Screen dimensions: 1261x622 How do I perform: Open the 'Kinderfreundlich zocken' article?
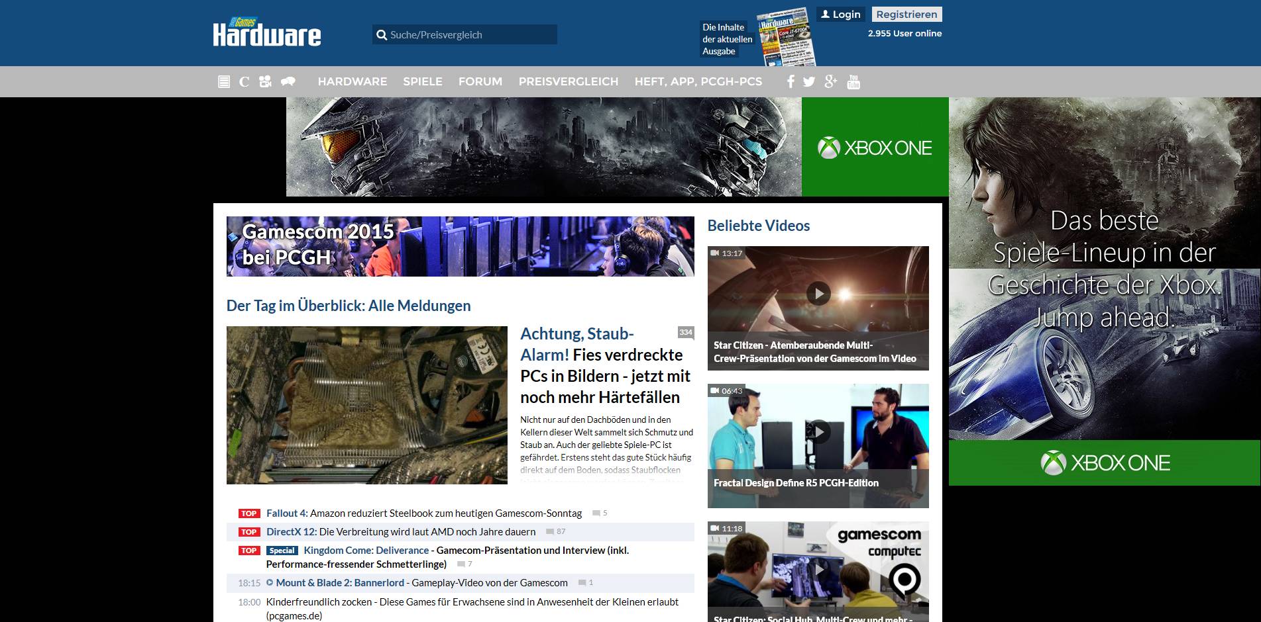[x=472, y=609]
